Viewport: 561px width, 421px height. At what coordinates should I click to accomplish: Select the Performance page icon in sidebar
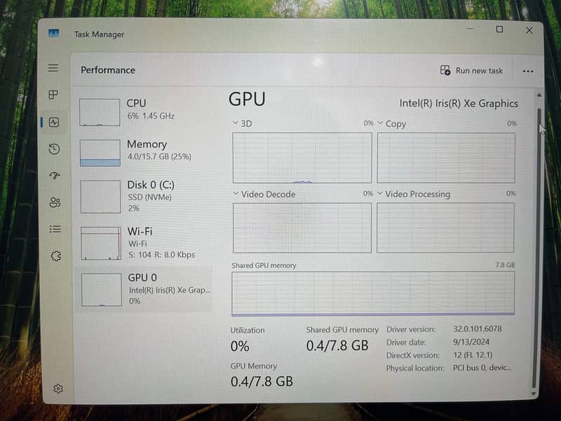coord(54,122)
